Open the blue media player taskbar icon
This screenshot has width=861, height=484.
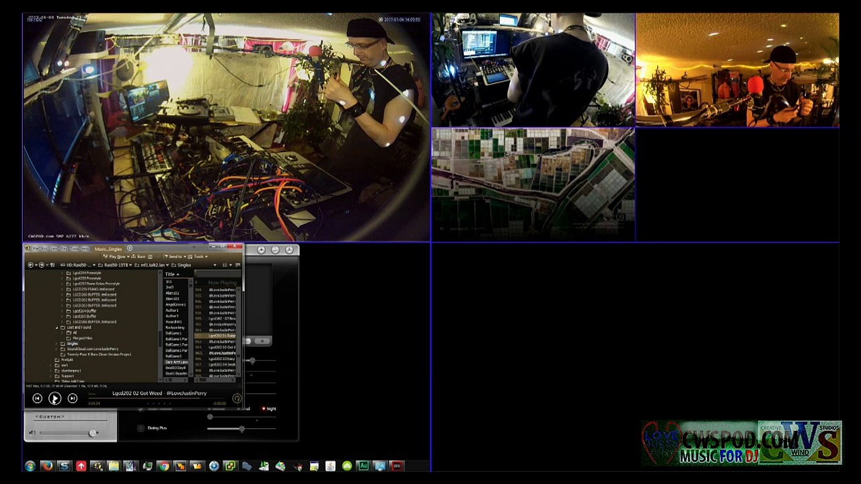tap(214, 466)
